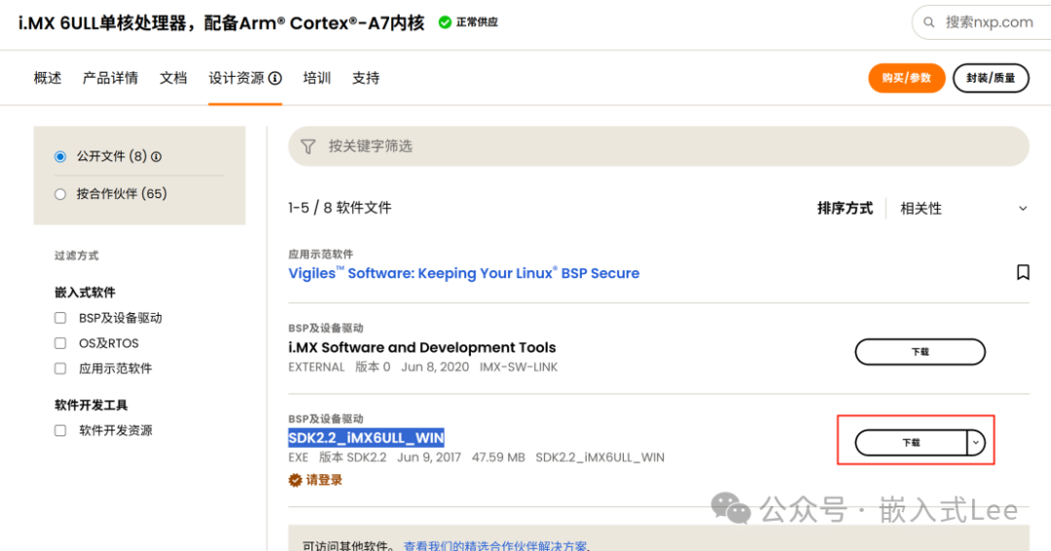Screen dimensions: 1051x551
Task: Check the OS及RTOS filter checkbox
Action: pos(60,343)
